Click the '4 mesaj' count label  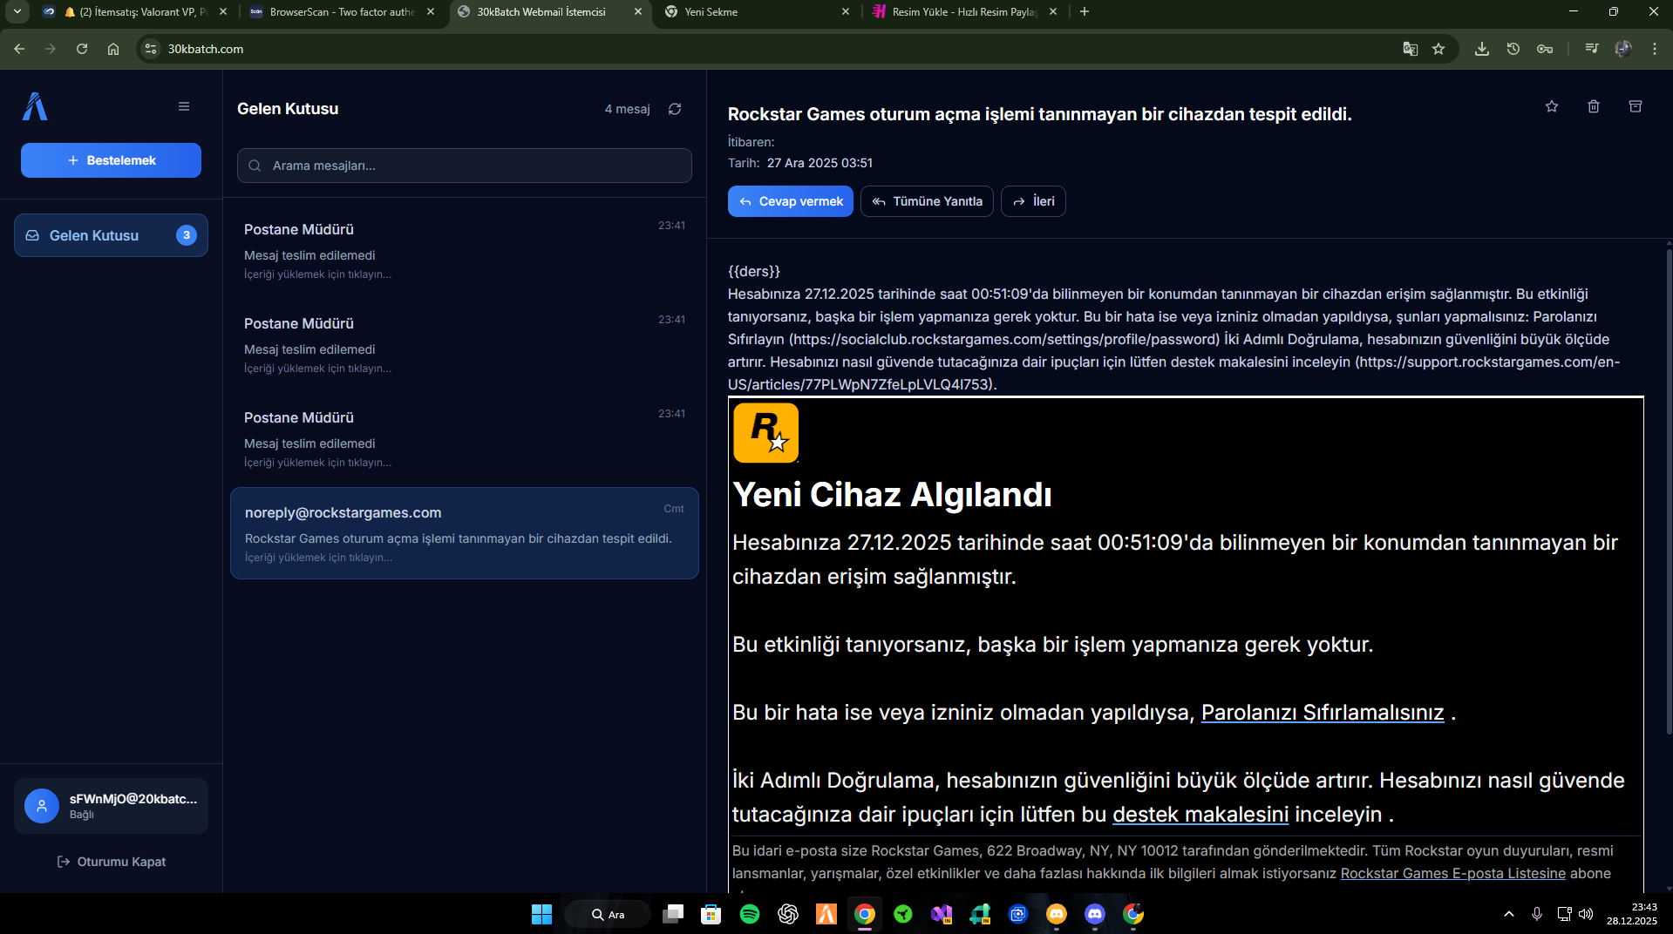pyautogui.click(x=628, y=109)
